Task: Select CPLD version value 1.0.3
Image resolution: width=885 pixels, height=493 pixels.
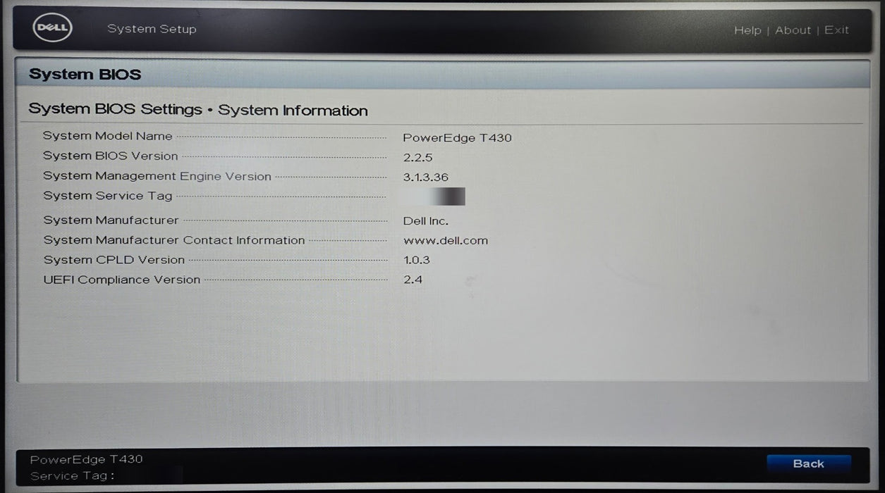Action: (417, 261)
